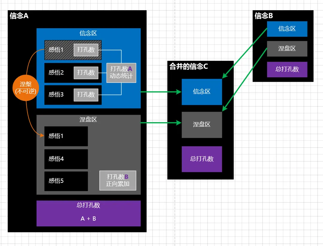Click the blue 信念区 box in 合并的信念C
This screenshot has width=323, height=246.
[x=202, y=92]
